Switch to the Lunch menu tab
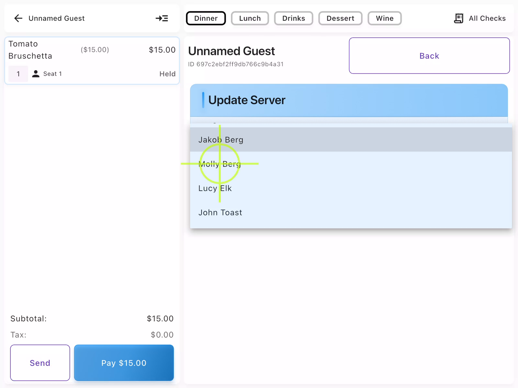Image resolution: width=518 pixels, height=388 pixels. click(250, 18)
